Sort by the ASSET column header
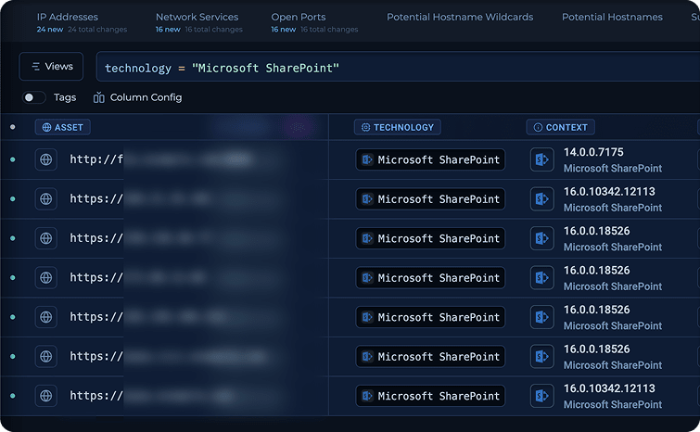The image size is (700, 432). point(63,127)
